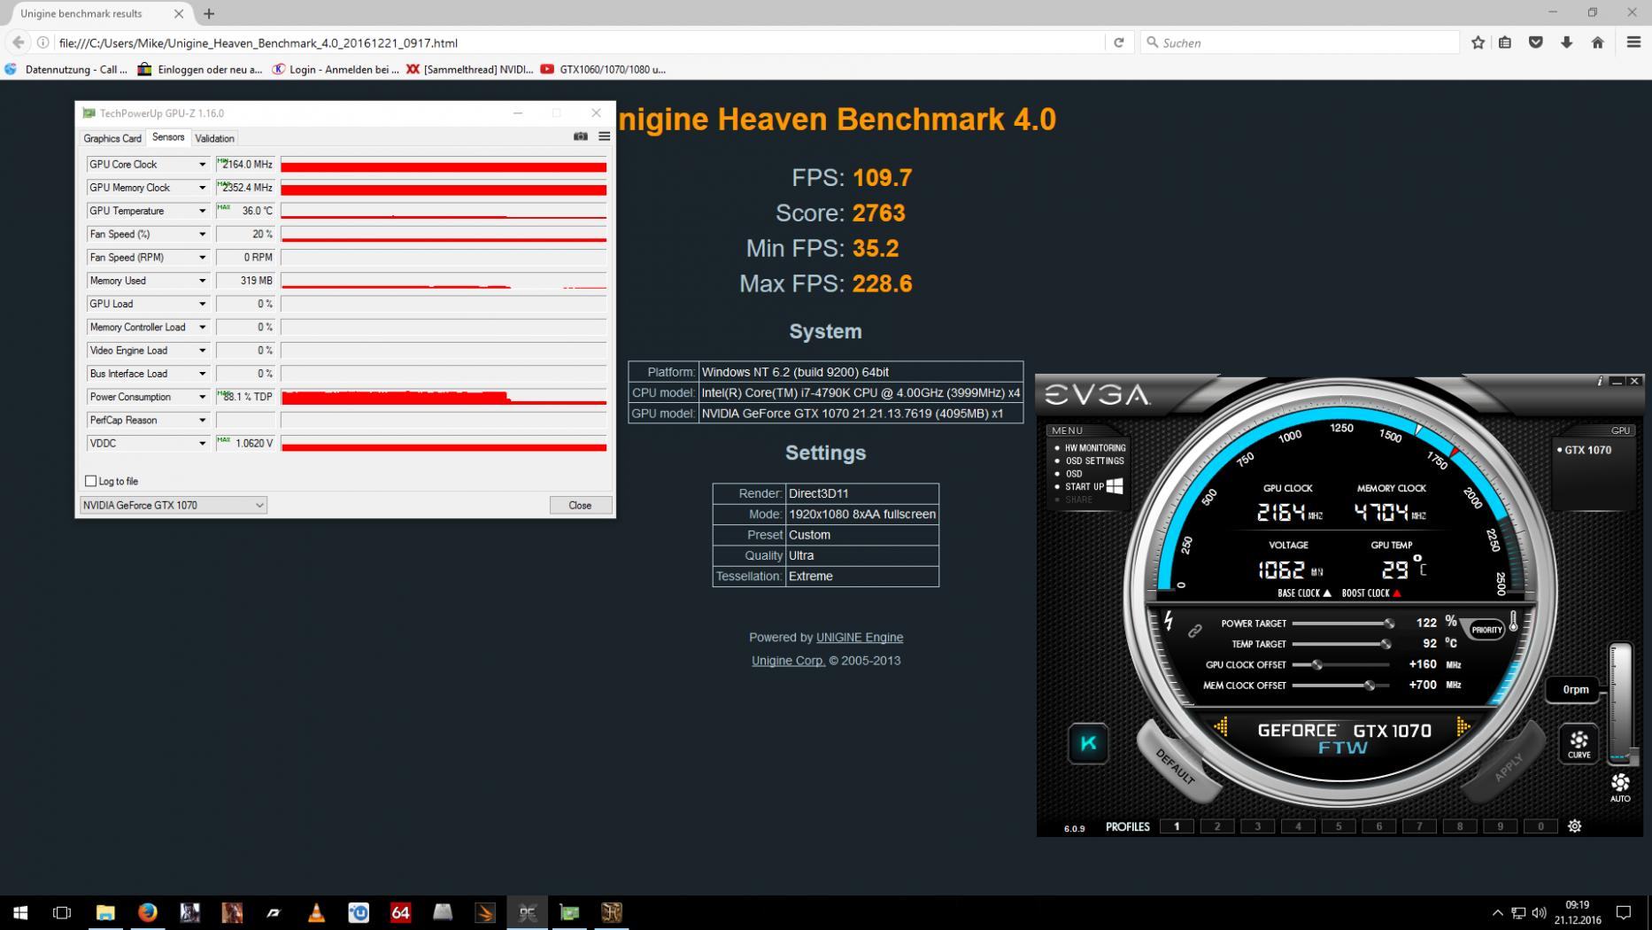Bookmark this page with the star icon
The width and height of the screenshot is (1652, 930).
[1478, 43]
